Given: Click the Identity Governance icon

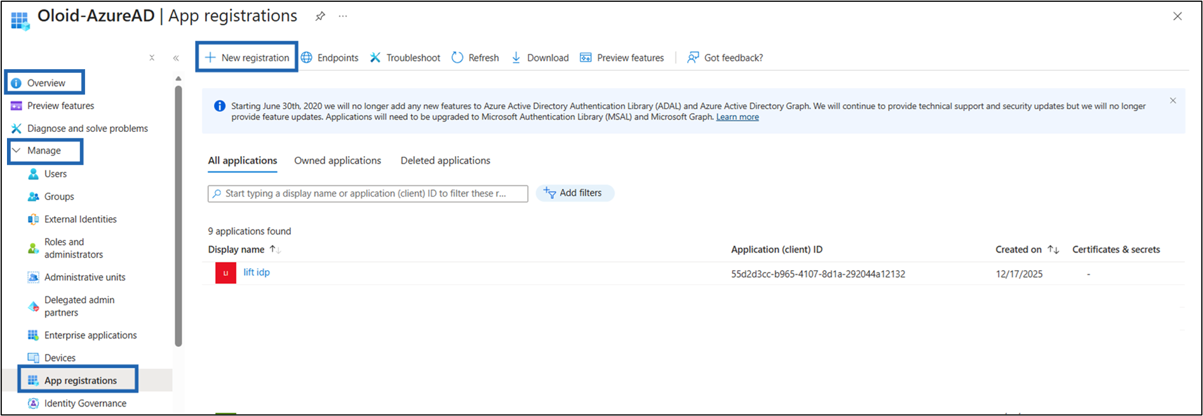Looking at the screenshot, I should click(x=34, y=403).
